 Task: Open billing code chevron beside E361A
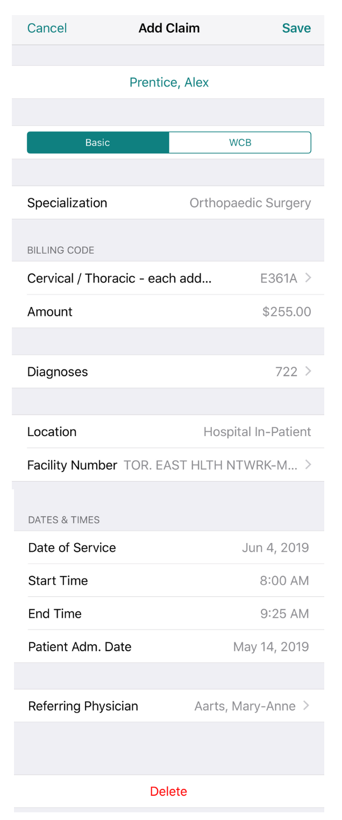[x=308, y=278]
